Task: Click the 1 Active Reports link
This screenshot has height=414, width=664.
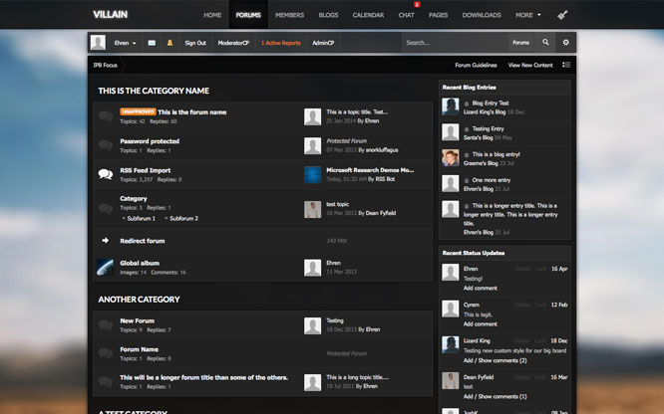Action: (x=280, y=43)
